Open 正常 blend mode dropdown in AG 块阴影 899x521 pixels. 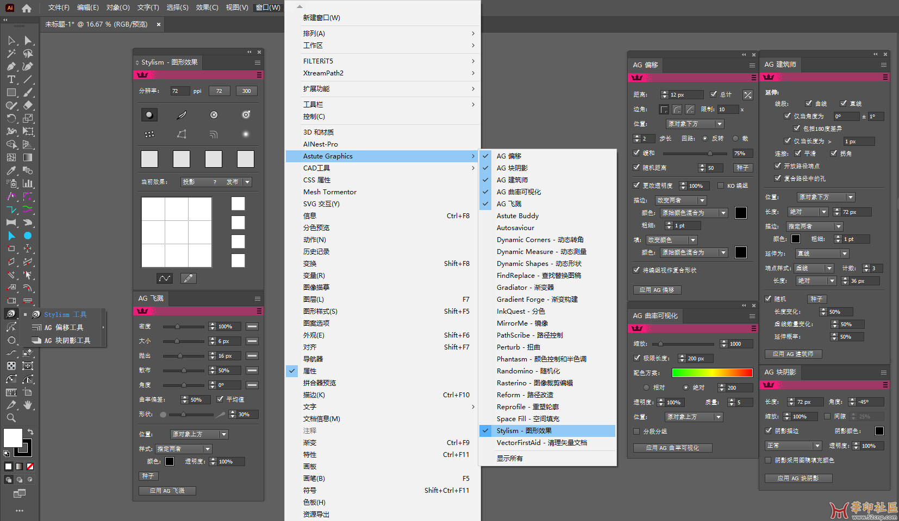(794, 446)
